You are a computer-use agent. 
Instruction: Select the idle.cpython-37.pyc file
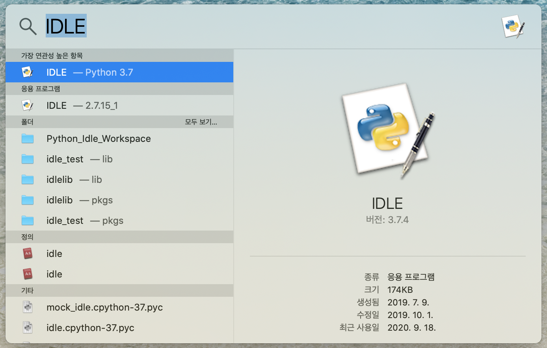119,328
